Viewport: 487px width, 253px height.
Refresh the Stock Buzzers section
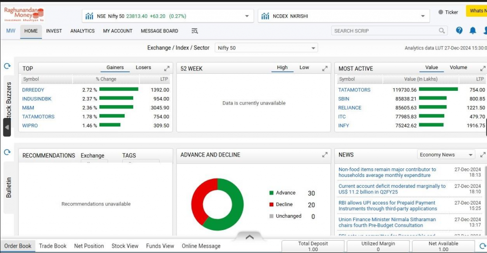click(x=7, y=67)
